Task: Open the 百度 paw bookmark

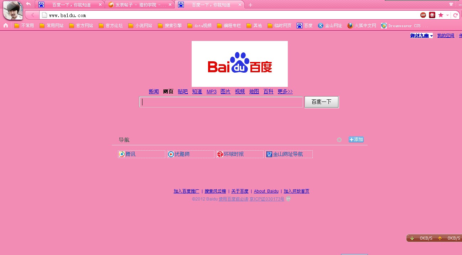Action: tap(305, 26)
